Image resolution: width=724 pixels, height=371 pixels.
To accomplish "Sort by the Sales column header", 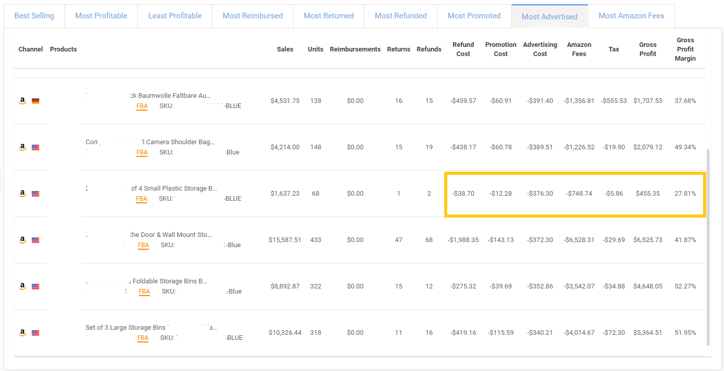I will pyautogui.click(x=285, y=49).
